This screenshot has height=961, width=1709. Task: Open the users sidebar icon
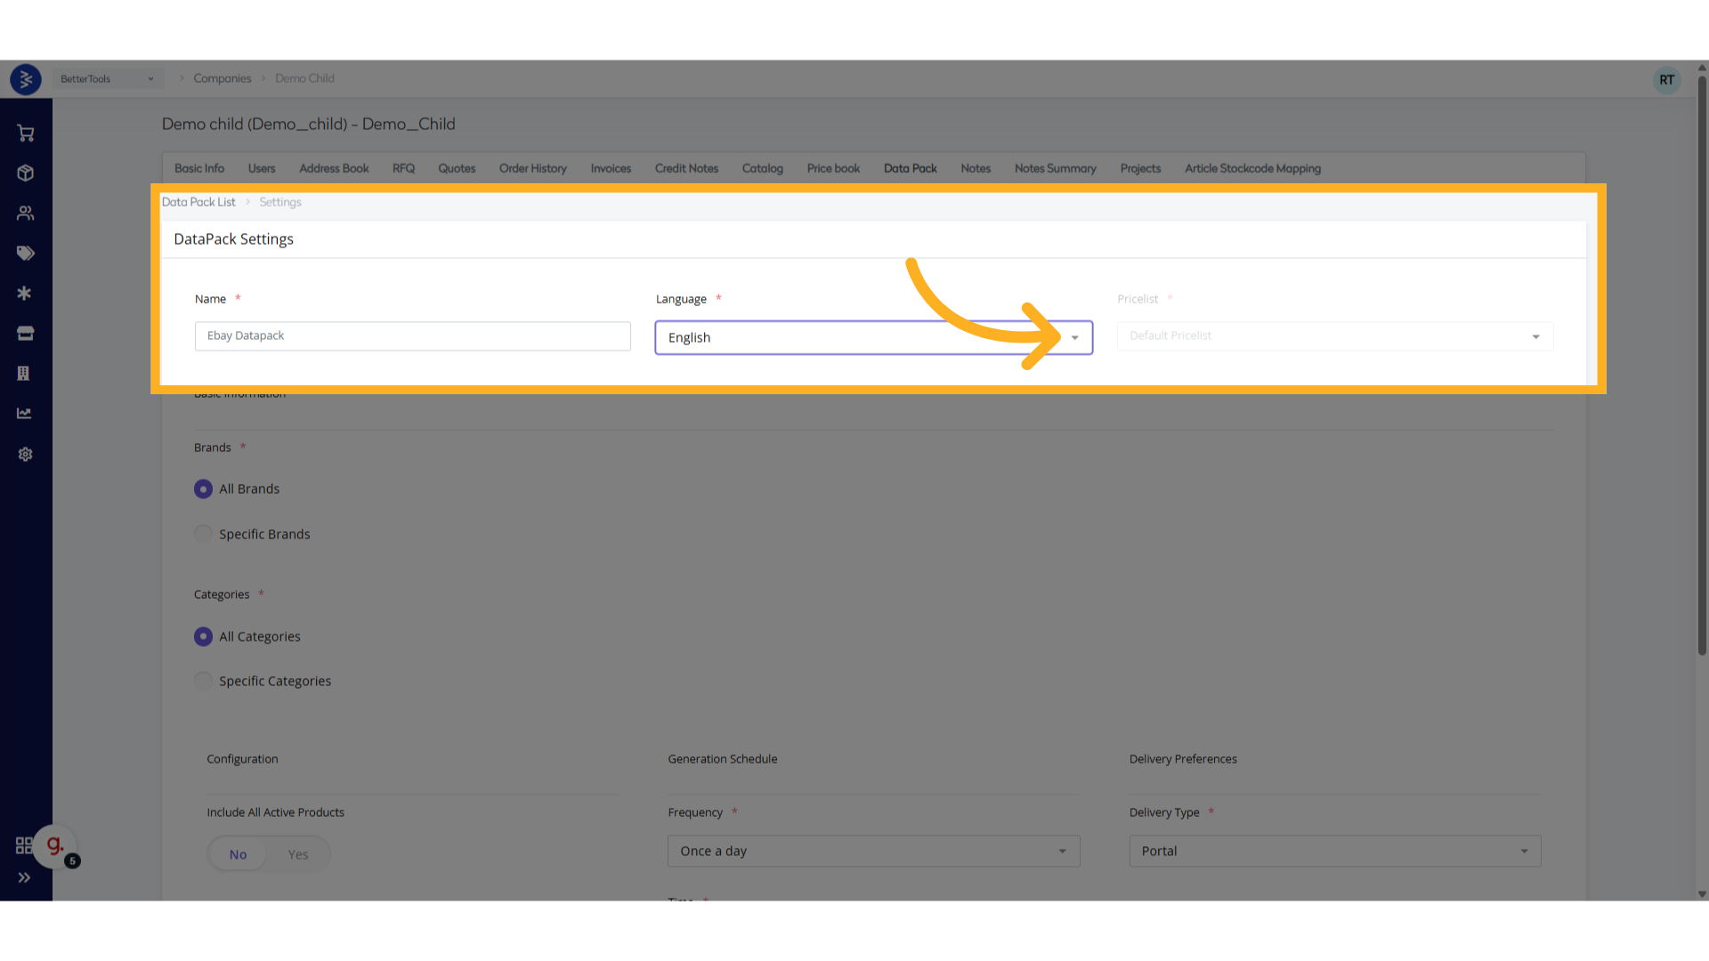tap(25, 214)
